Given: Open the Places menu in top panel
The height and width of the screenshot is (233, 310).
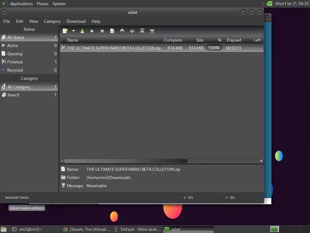Looking at the screenshot, I should tap(43, 4).
